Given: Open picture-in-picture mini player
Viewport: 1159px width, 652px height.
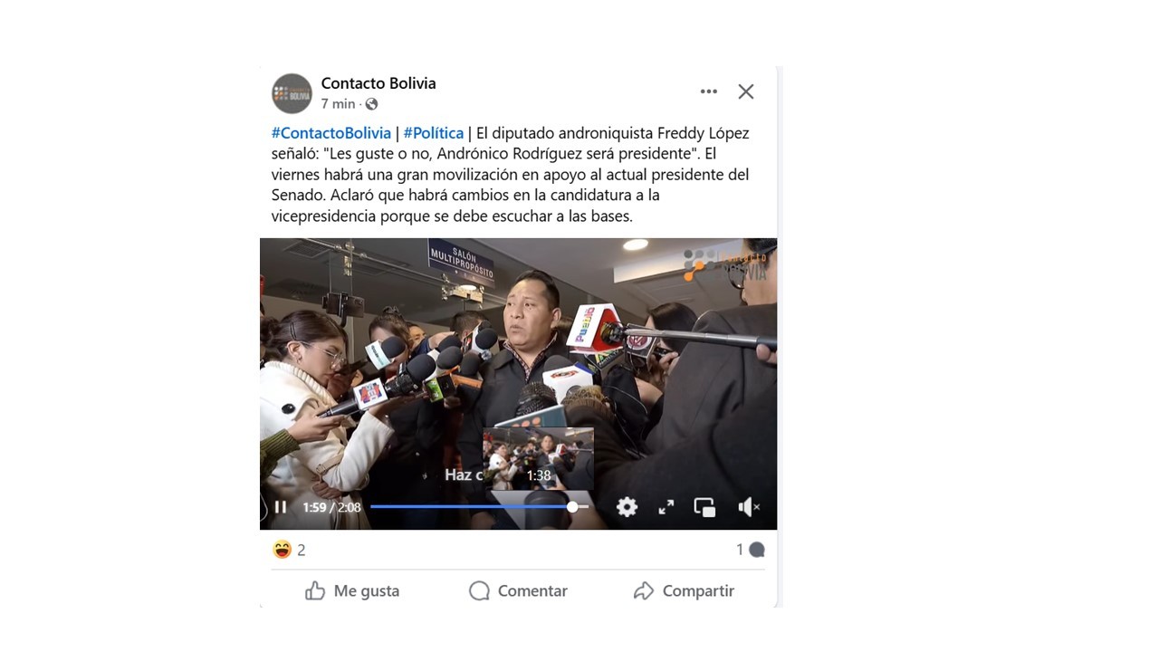Looking at the screenshot, I should (705, 507).
